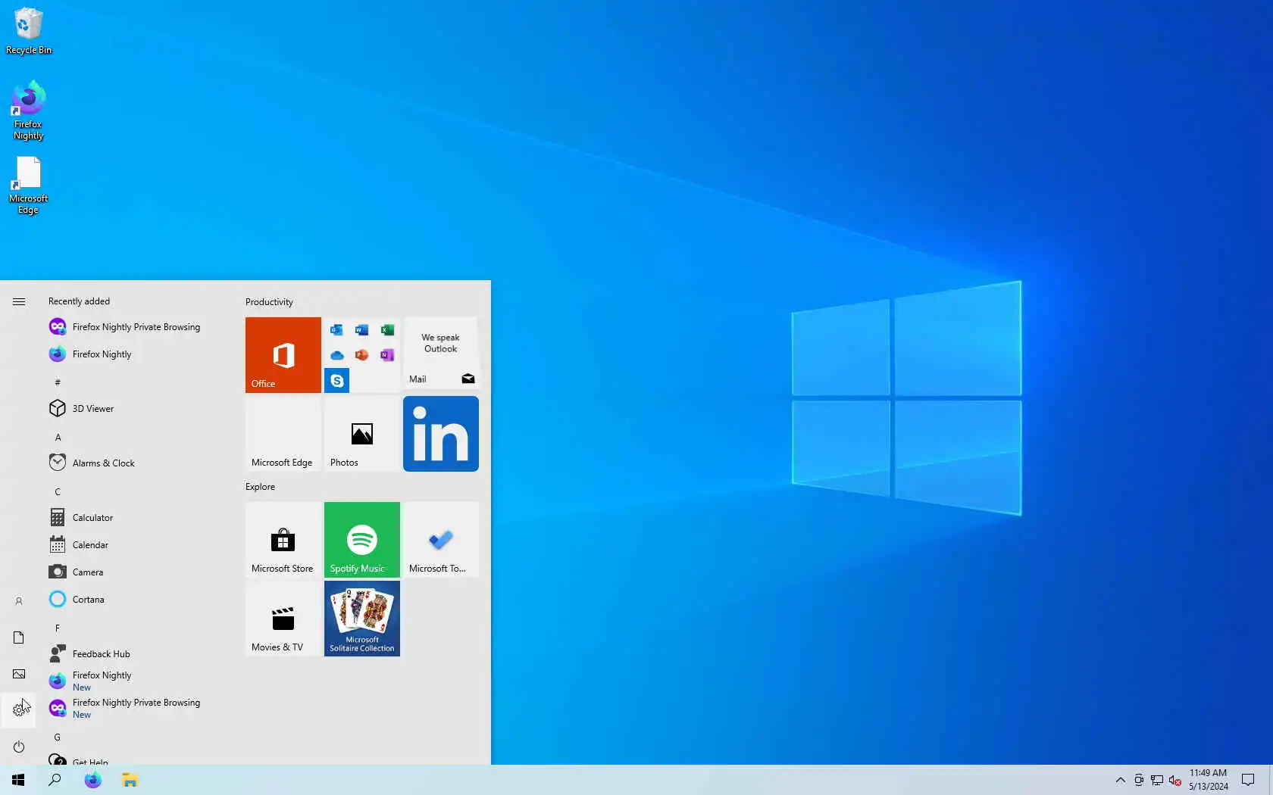Open OneDrive small tile
Screen dimensions: 1273x795
point(336,355)
